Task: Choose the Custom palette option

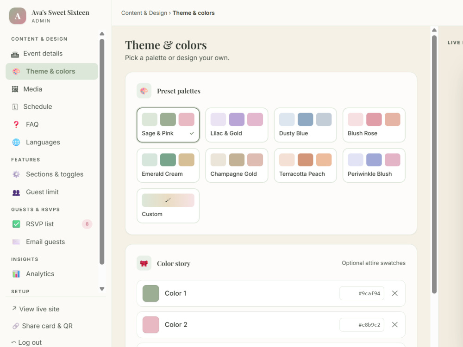Action: (x=168, y=206)
